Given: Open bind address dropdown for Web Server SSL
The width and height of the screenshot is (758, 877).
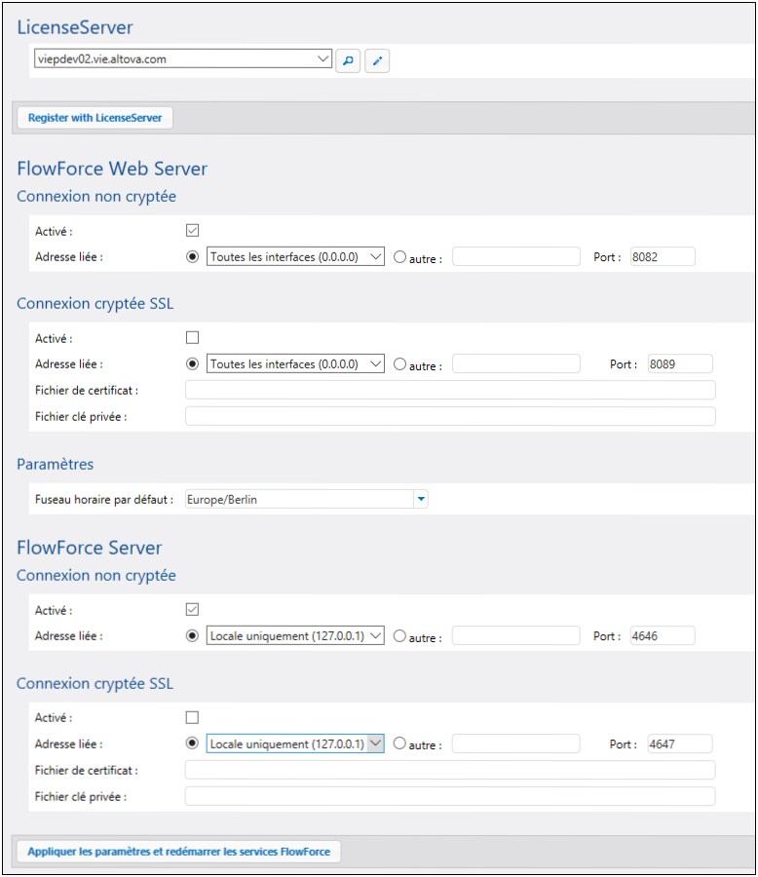Looking at the screenshot, I should (x=295, y=364).
